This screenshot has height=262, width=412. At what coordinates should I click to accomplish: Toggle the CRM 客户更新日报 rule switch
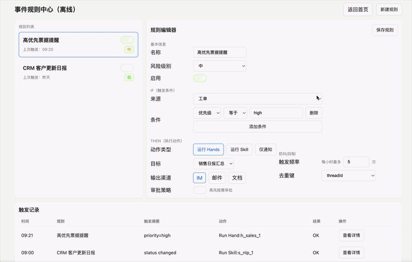click(127, 68)
